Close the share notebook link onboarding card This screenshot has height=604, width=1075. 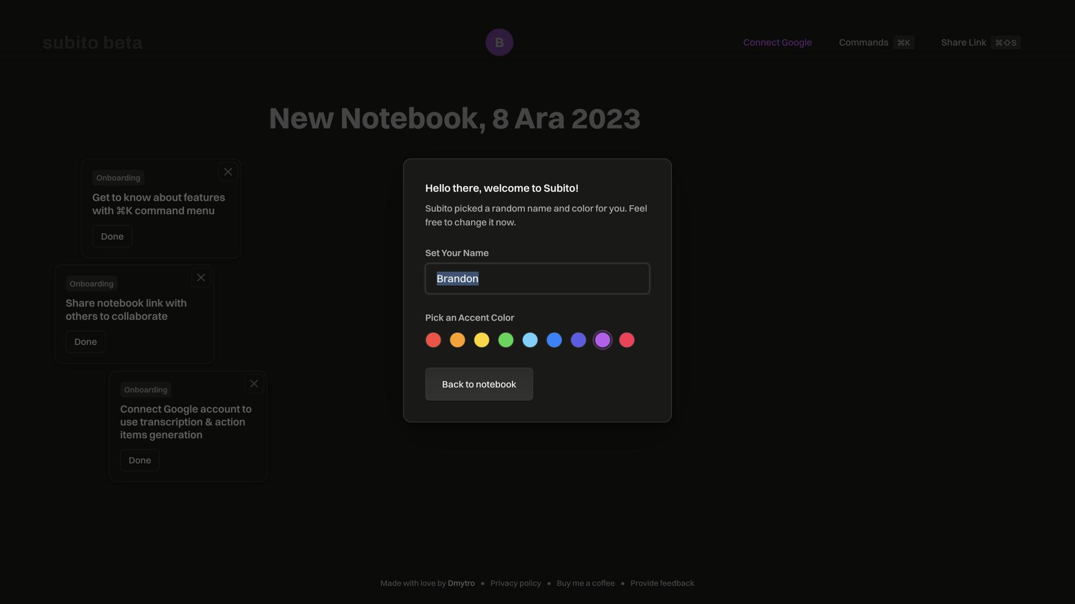[201, 278]
